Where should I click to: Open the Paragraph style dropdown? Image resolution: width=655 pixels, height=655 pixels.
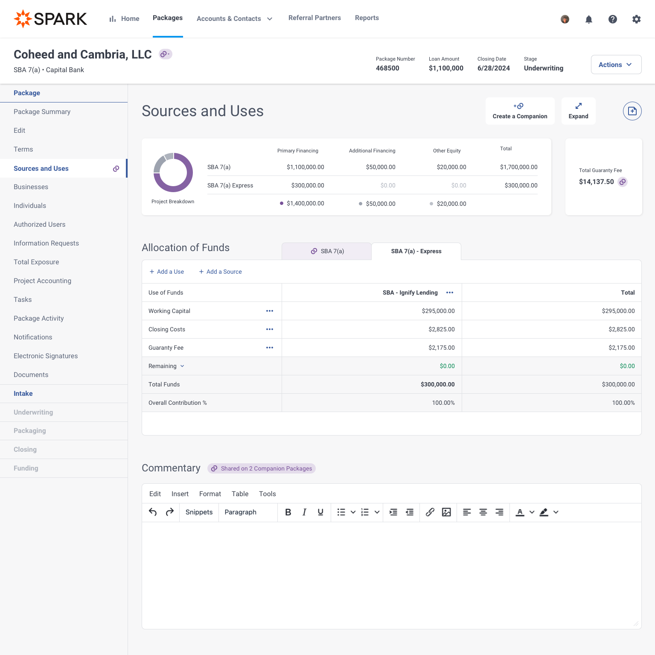(248, 512)
